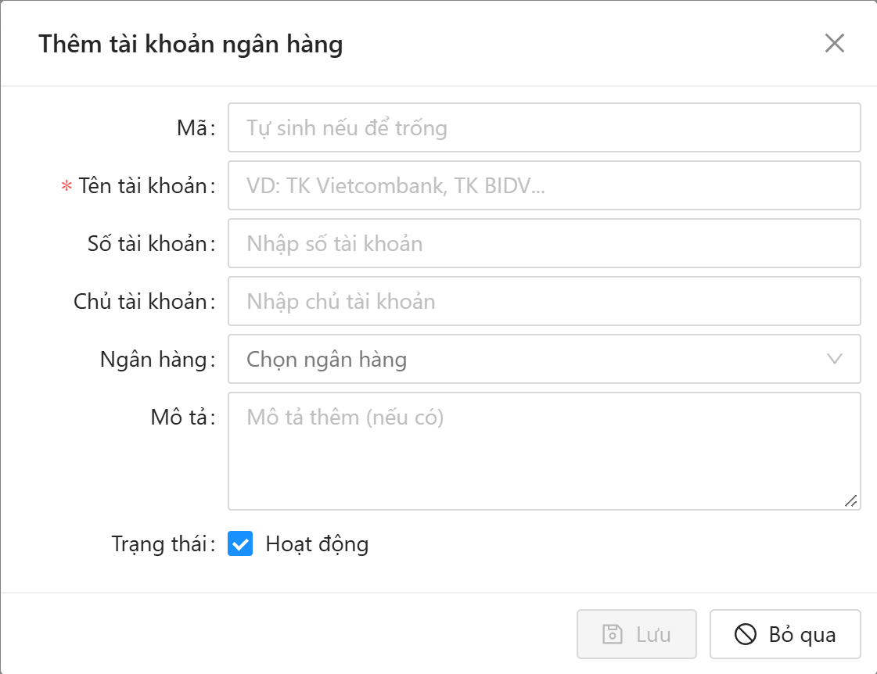Expand bank list using chevron arrow
The image size is (877, 674).
(834, 359)
